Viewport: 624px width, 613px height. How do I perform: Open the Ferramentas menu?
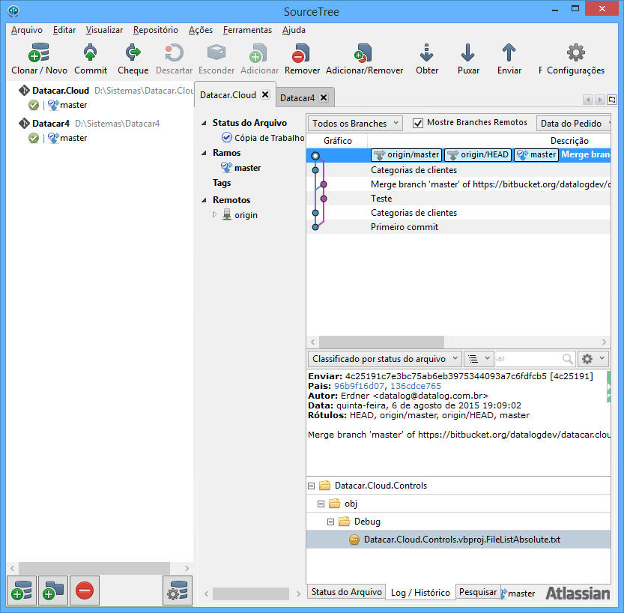coord(247,30)
